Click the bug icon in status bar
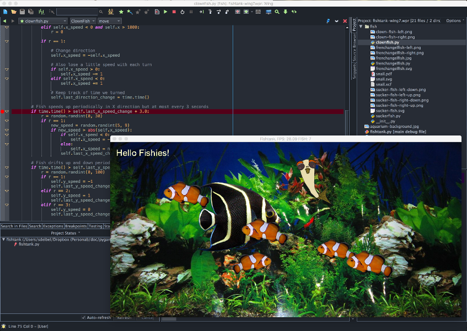 (3, 326)
